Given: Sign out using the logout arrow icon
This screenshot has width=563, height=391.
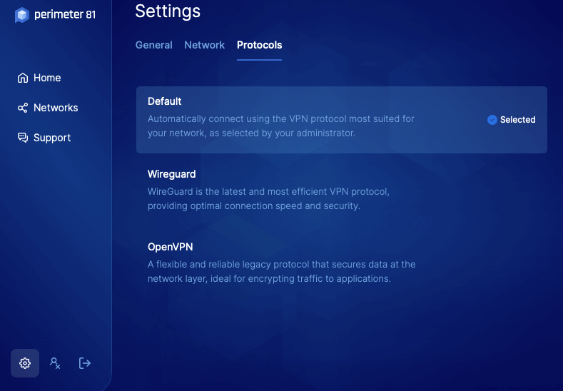Looking at the screenshot, I should [x=85, y=363].
